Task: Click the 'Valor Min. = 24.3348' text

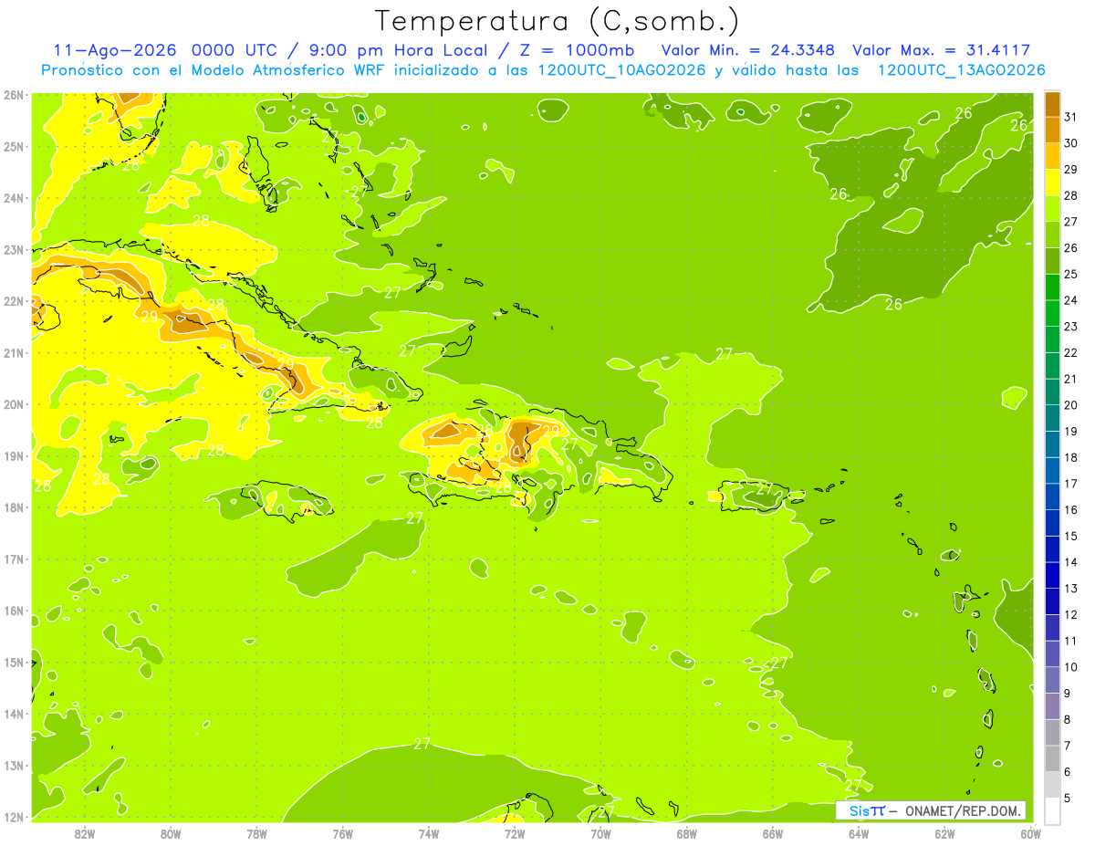Action: pyautogui.click(x=748, y=50)
